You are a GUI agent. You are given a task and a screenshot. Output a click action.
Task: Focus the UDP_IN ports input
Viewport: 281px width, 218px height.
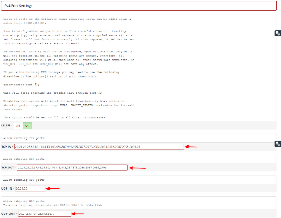[x=30, y=188]
